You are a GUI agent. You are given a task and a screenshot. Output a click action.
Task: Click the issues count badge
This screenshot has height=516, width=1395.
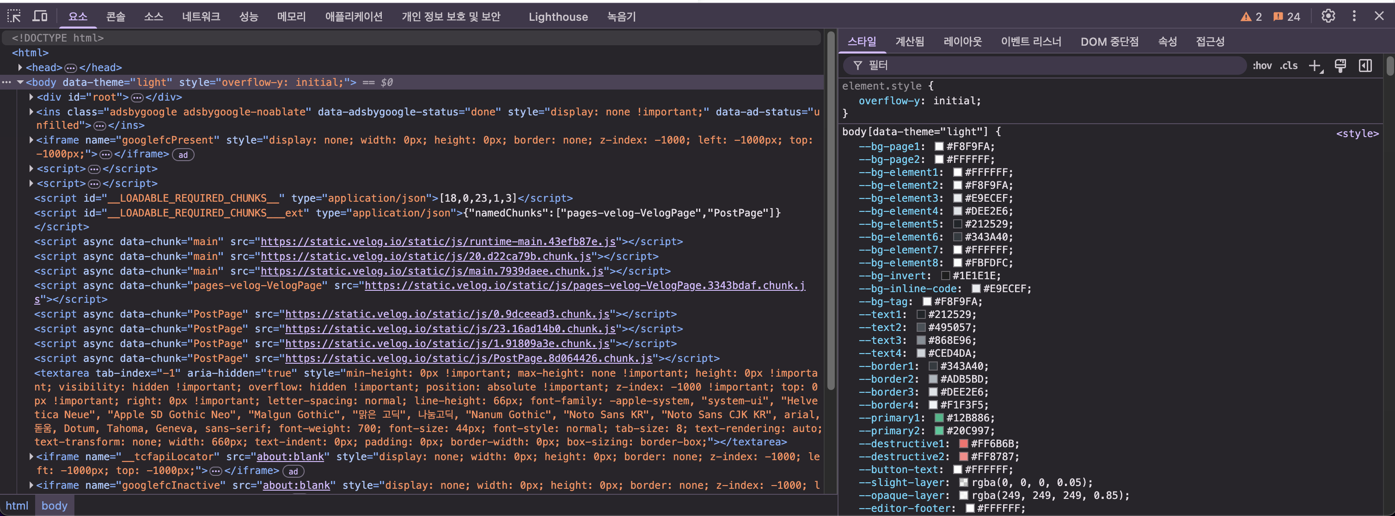click(x=1287, y=17)
